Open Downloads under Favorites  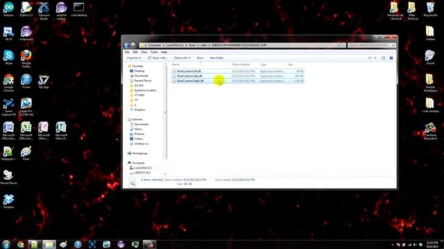pyautogui.click(x=141, y=75)
